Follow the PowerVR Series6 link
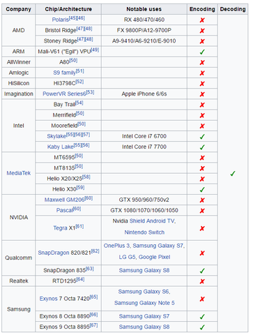The image size is (260, 335). (x=64, y=94)
